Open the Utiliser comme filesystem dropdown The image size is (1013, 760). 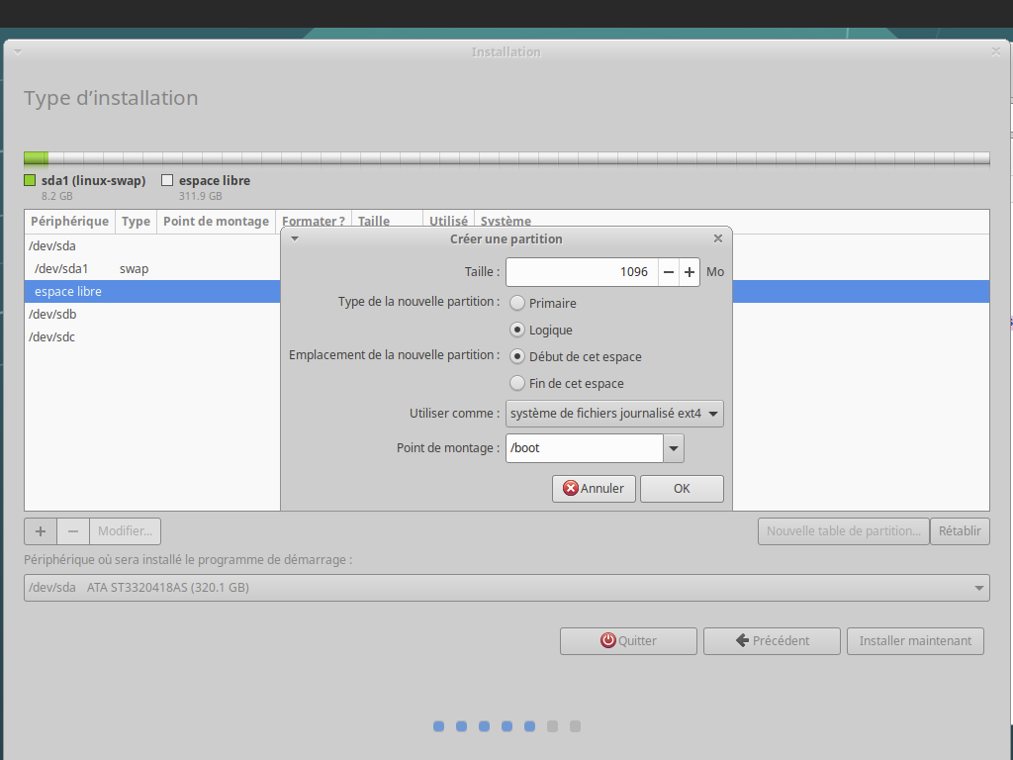point(614,414)
